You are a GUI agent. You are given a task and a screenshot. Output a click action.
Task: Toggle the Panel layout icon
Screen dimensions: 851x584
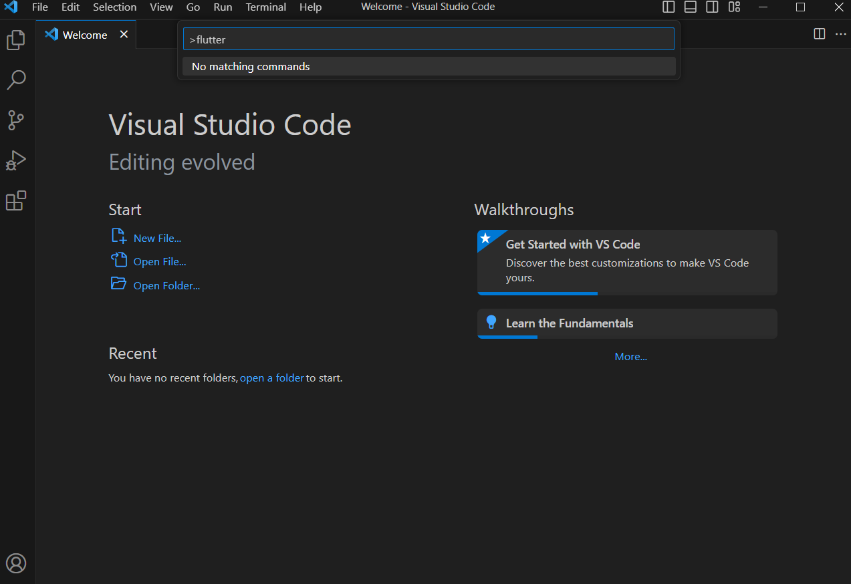point(691,7)
